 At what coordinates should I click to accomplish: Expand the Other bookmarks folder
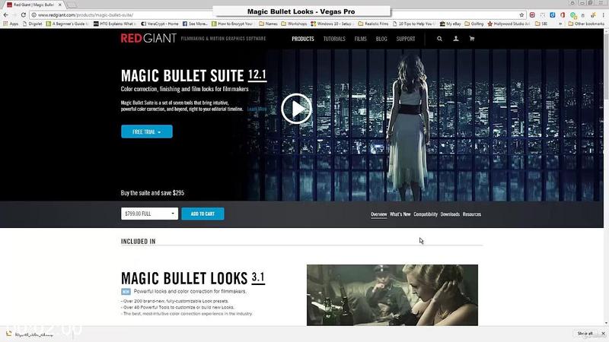tap(585, 24)
